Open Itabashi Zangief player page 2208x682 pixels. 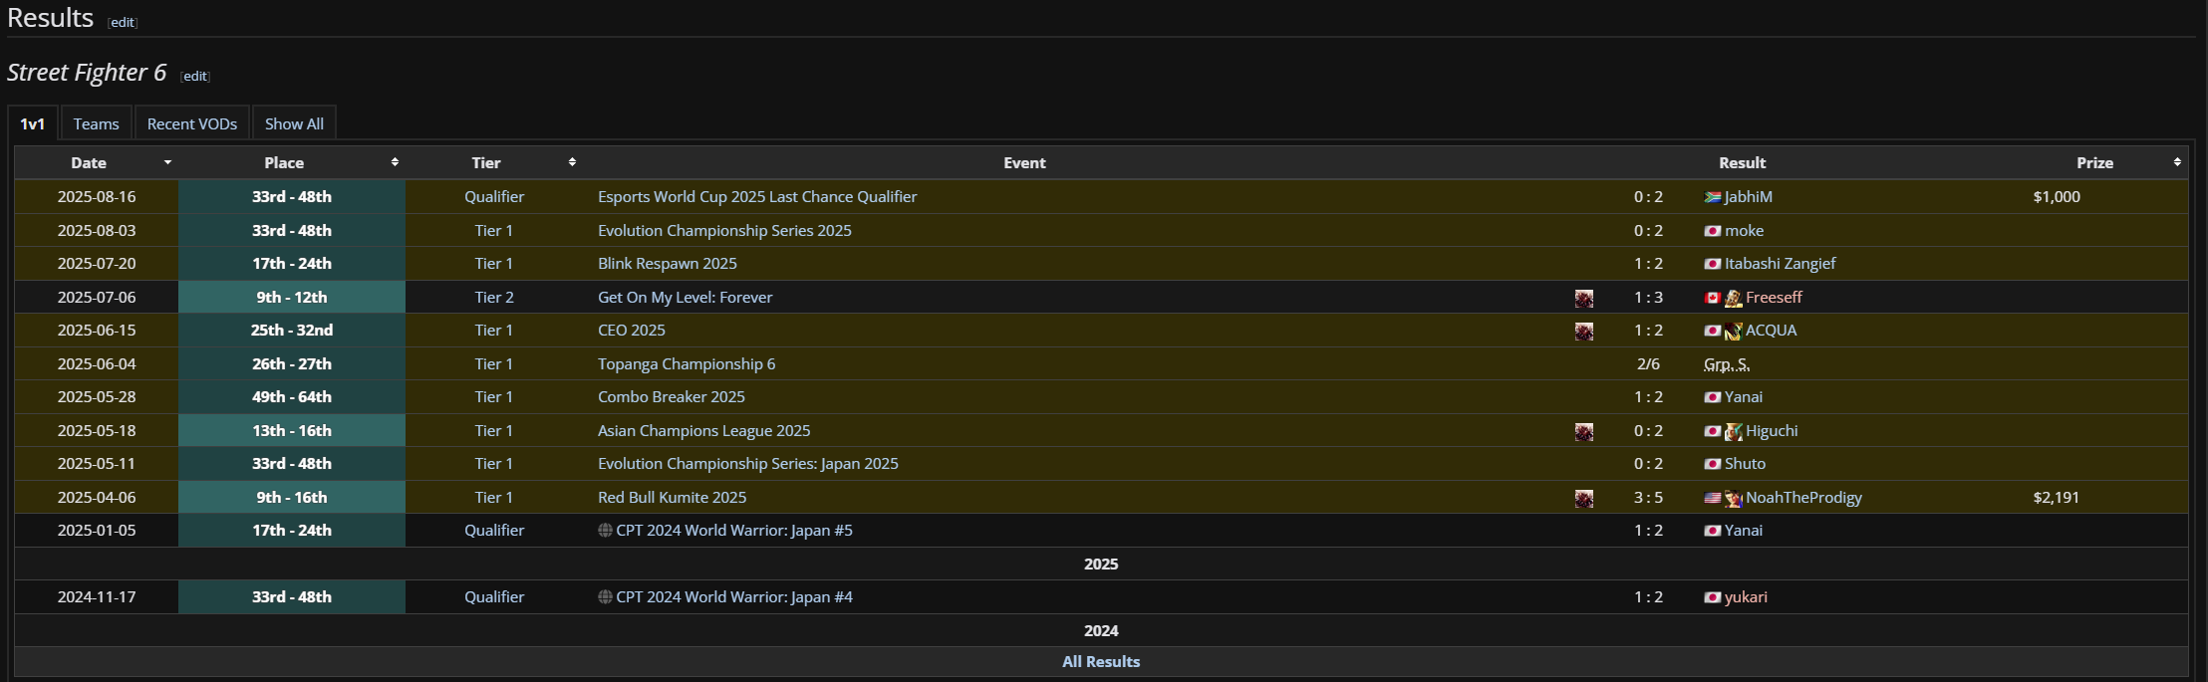(1781, 264)
